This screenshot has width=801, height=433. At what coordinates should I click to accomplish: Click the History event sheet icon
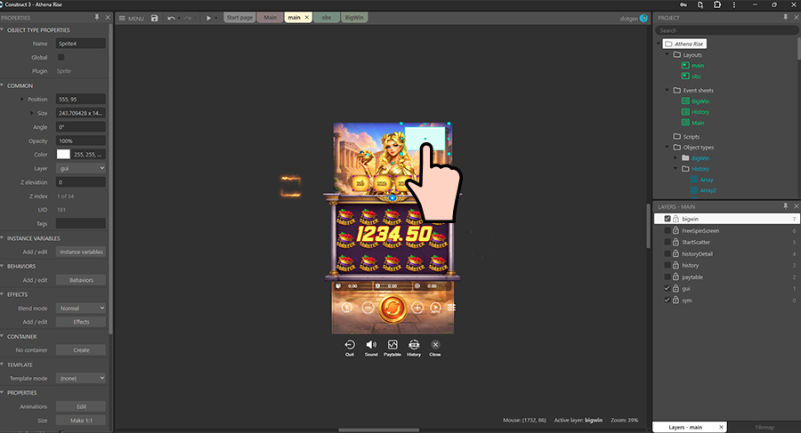(685, 112)
